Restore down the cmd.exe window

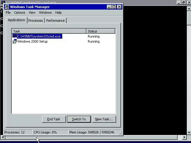[184, 3]
